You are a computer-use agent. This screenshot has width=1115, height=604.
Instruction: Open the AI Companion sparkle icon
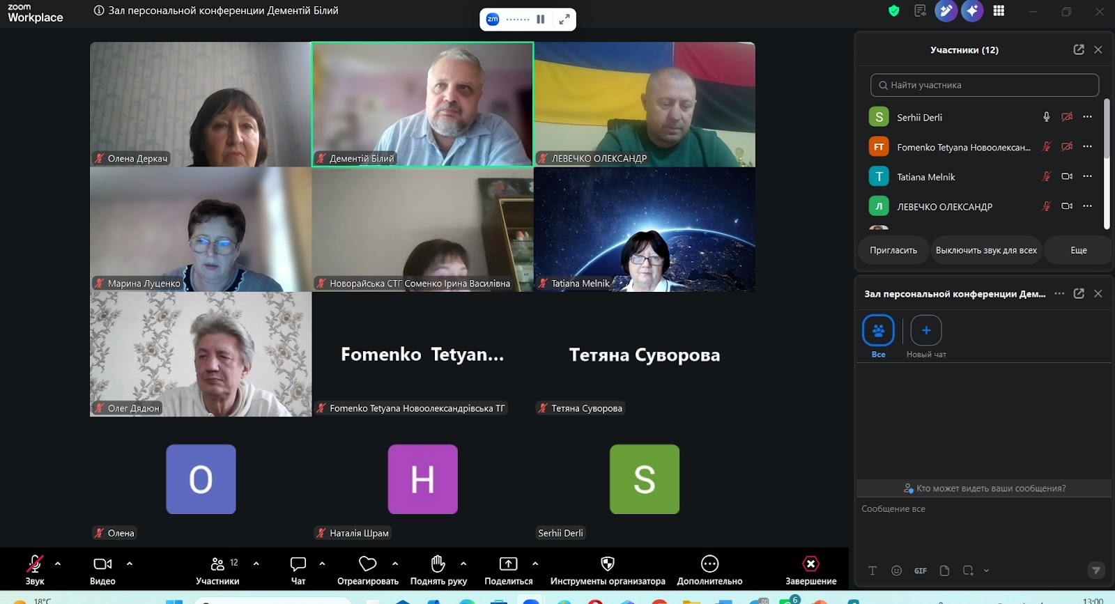[x=972, y=10]
